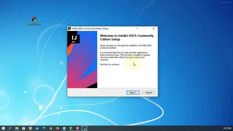Click the IJ icon in the setup title bar

click(x=69, y=29)
